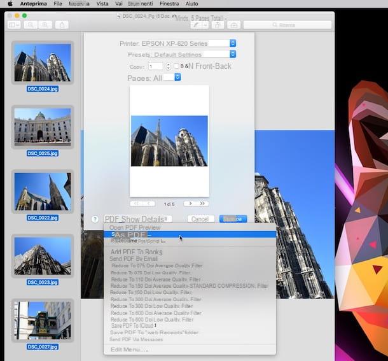Image resolution: width=388 pixels, height=361 pixels.
Task: Click the blue Stampa print button
Action: click(x=233, y=219)
